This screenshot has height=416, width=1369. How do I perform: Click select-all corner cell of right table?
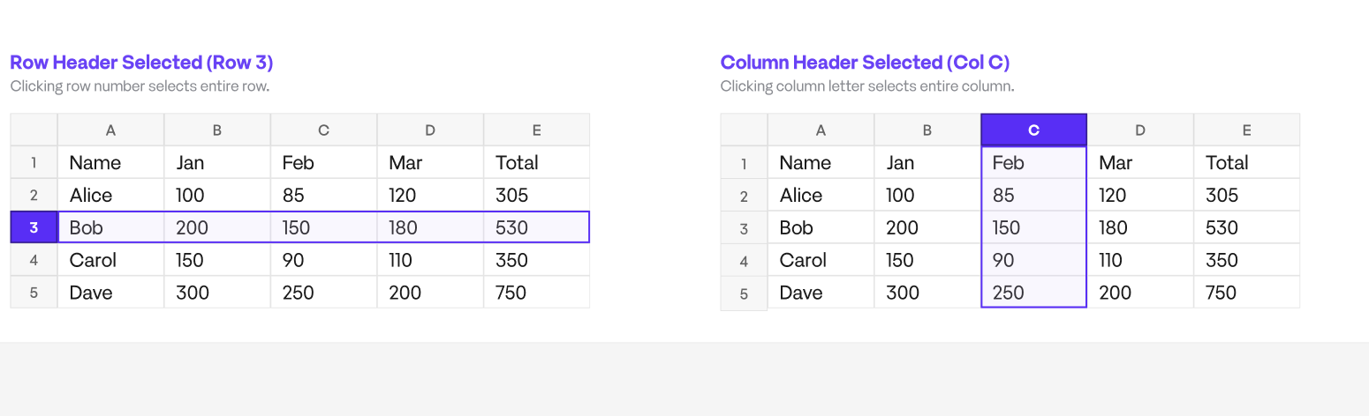744,130
